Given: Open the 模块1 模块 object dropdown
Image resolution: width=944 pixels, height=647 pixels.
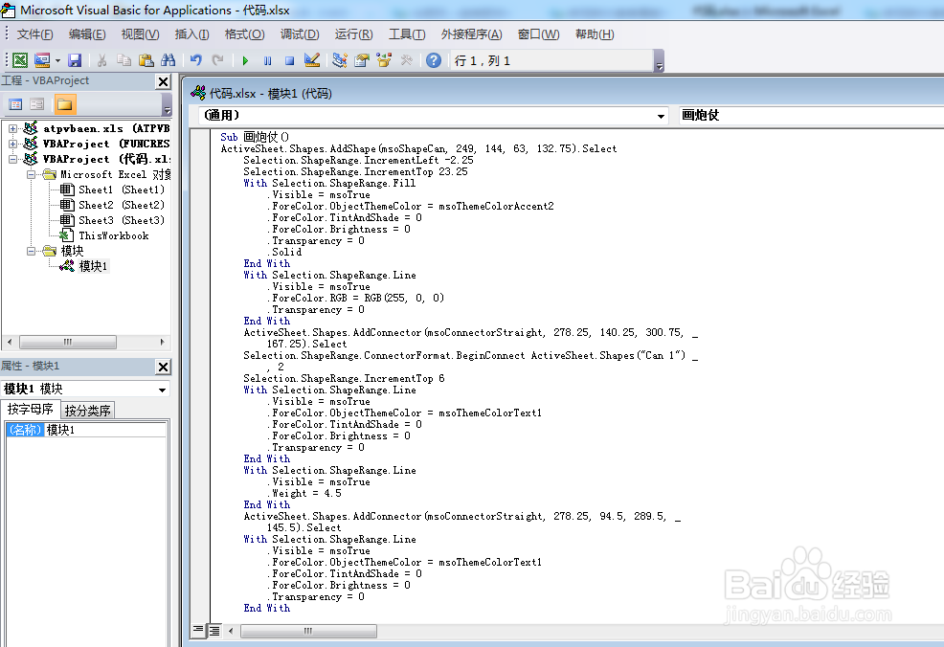Looking at the screenshot, I should point(162,390).
